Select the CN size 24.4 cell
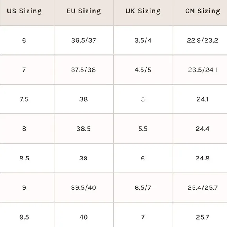 200,129
